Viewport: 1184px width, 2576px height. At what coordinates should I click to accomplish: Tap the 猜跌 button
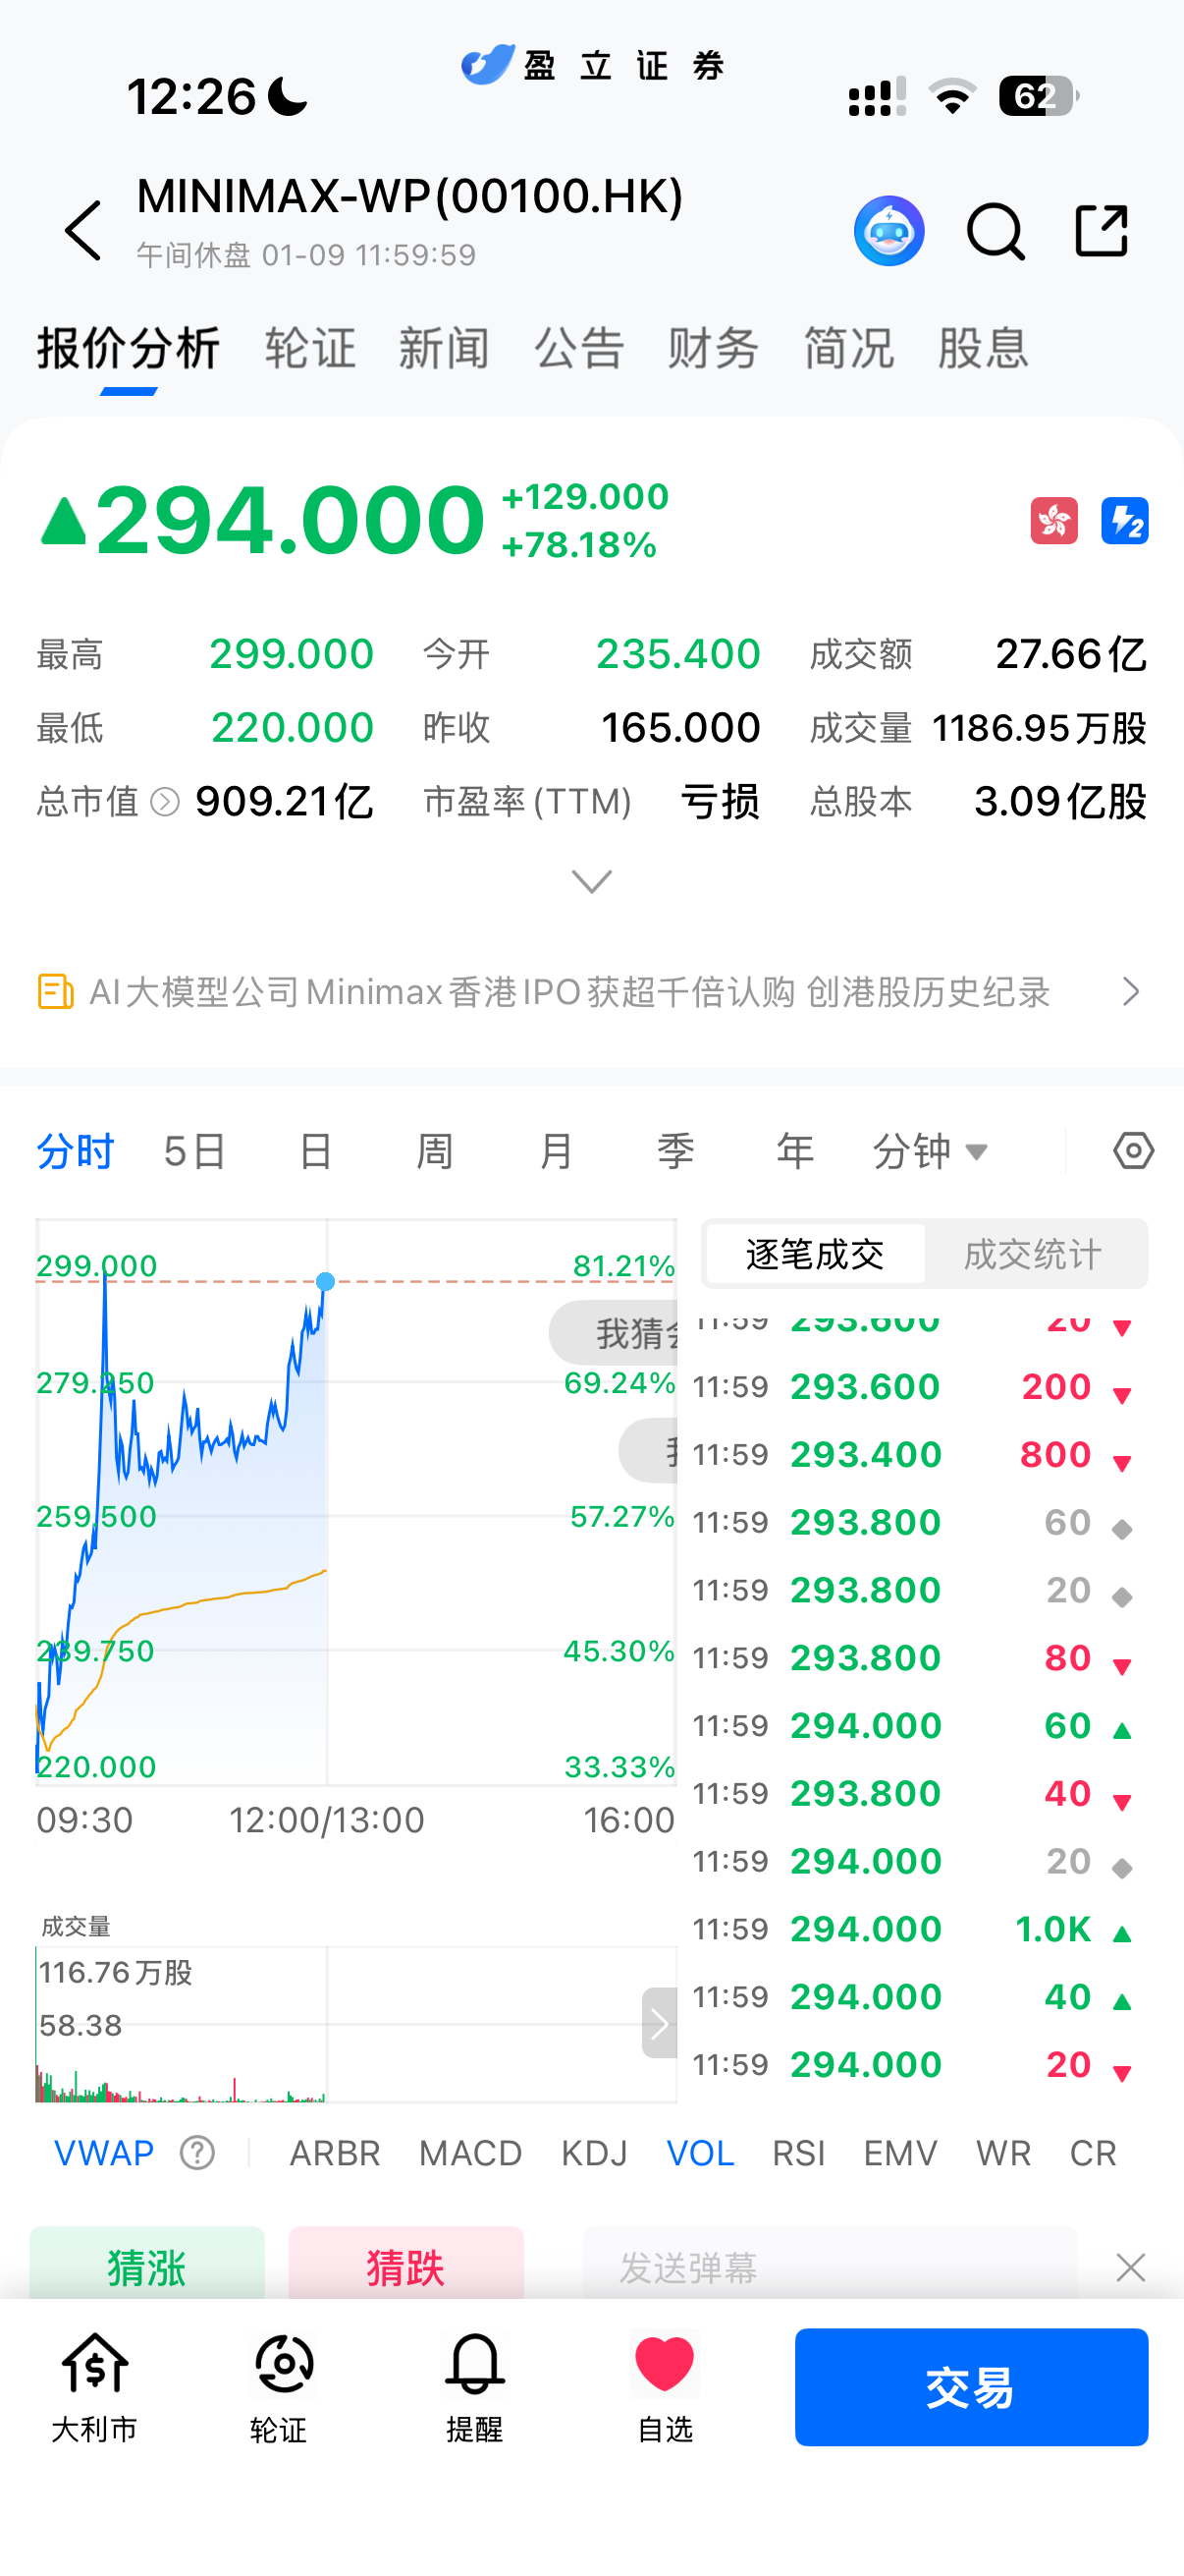(405, 2263)
